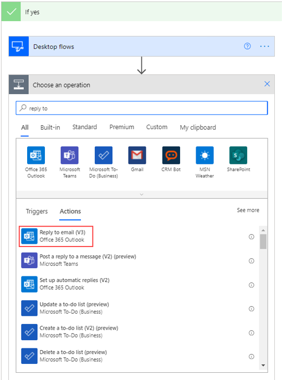Show info for Set up automatic replies
282x380 pixels.
[x=252, y=285]
